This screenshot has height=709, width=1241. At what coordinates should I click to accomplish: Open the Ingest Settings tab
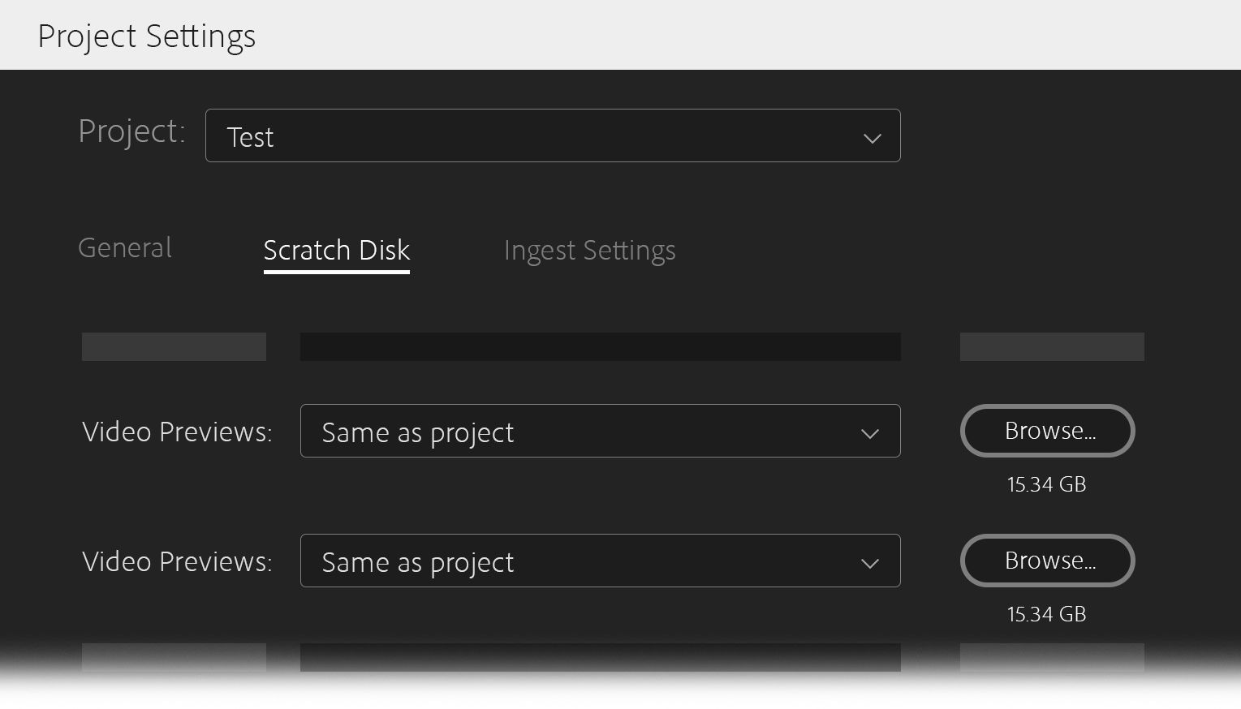[590, 251]
